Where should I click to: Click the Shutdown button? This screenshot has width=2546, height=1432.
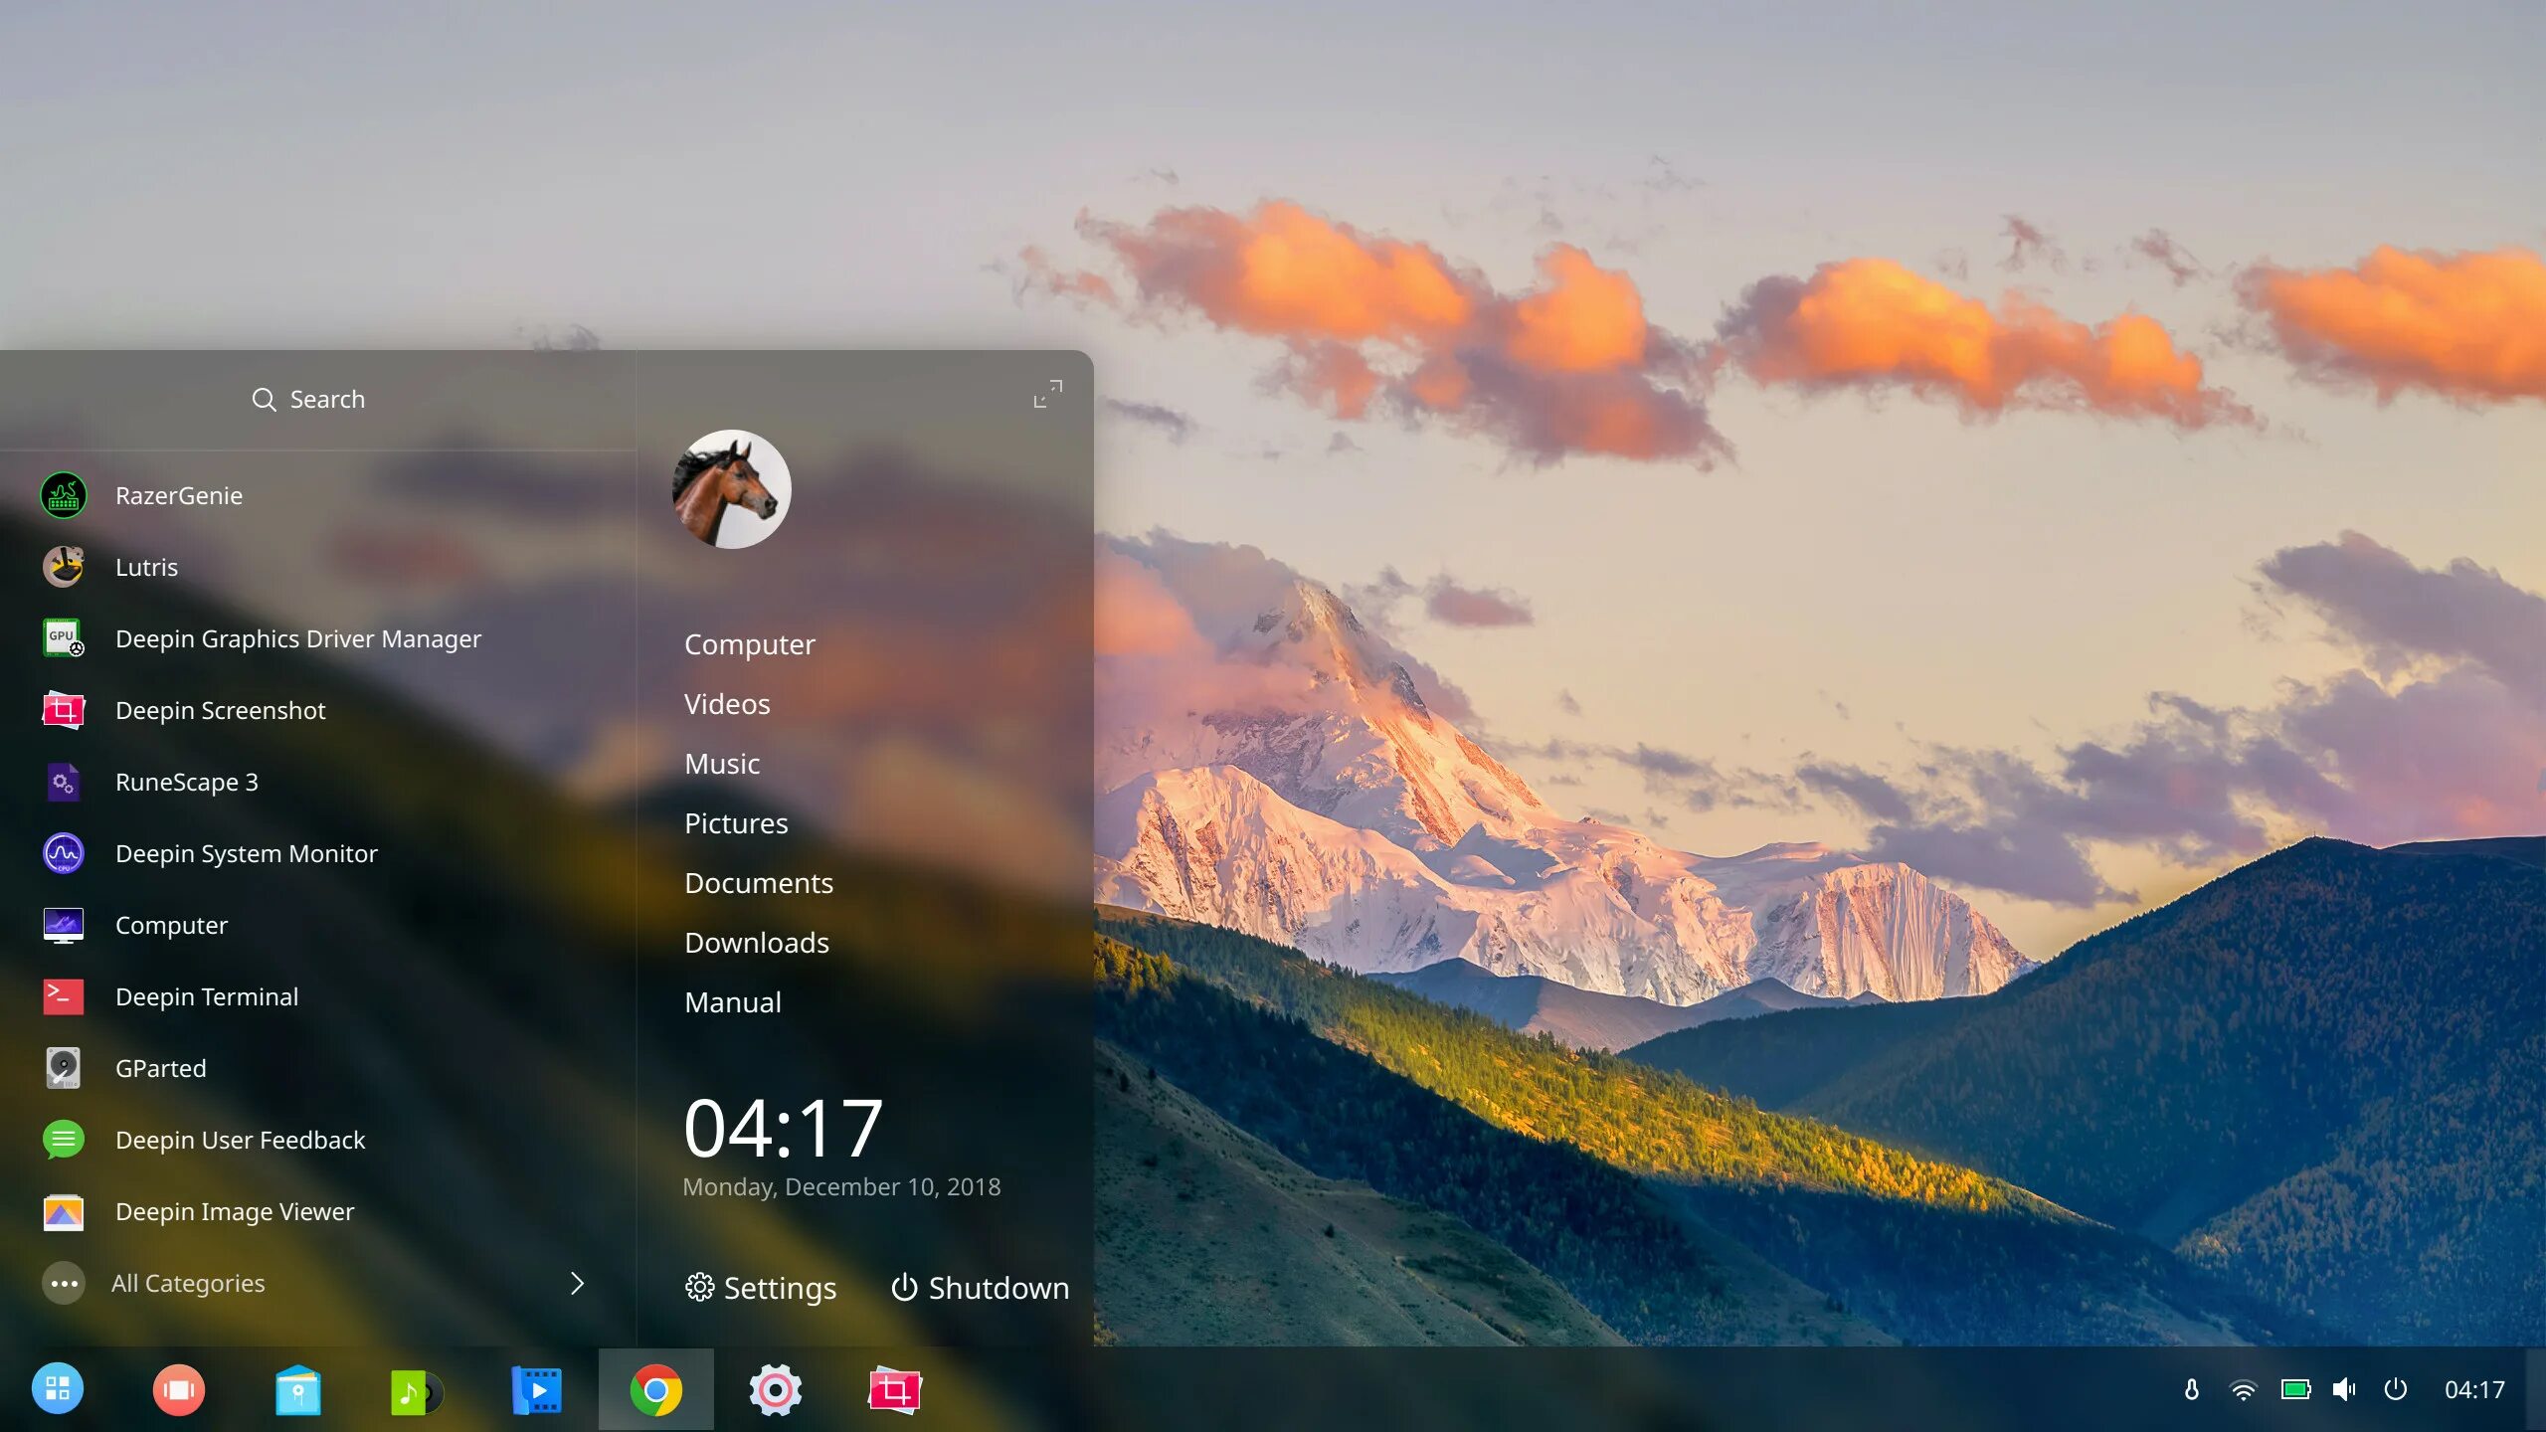pyautogui.click(x=980, y=1288)
